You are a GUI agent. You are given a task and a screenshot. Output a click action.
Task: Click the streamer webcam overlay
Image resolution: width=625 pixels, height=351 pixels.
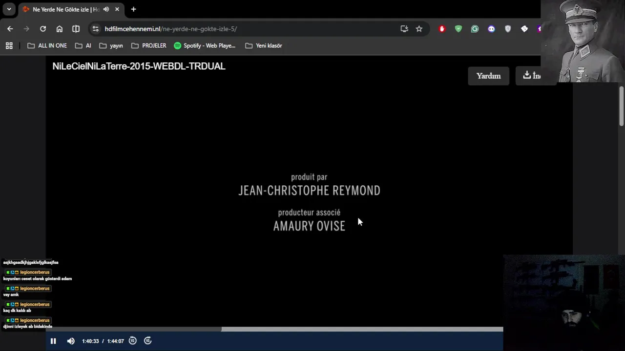click(564, 302)
